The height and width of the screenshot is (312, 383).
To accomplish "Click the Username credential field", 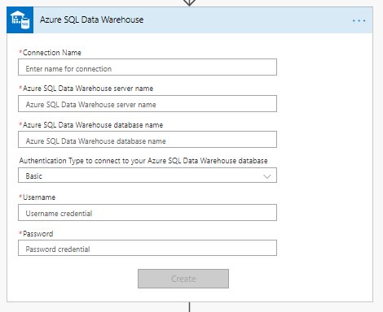I will tap(147, 213).
